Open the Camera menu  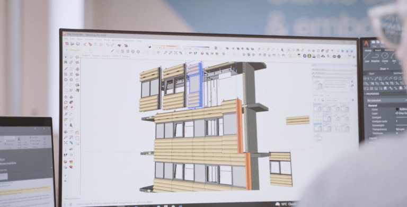(89, 39)
